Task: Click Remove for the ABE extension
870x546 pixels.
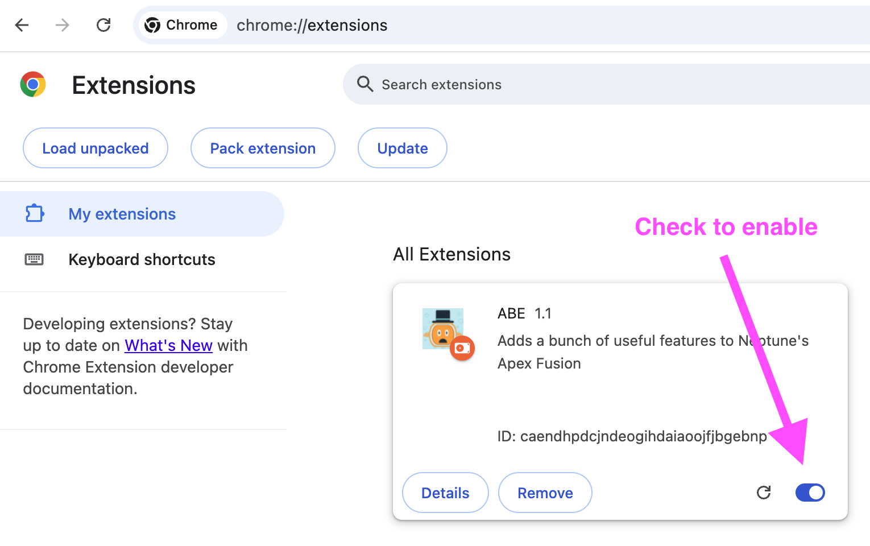Action: click(x=545, y=493)
